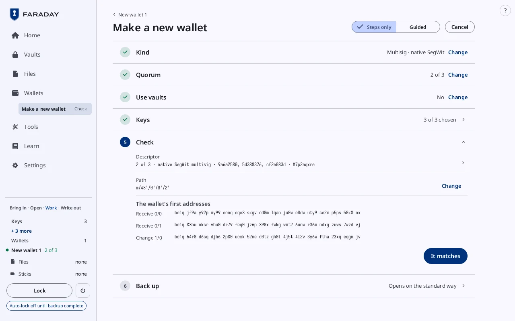Collapse the Check step chevron
Image resolution: width=515 pixels, height=321 pixels.
(x=463, y=142)
